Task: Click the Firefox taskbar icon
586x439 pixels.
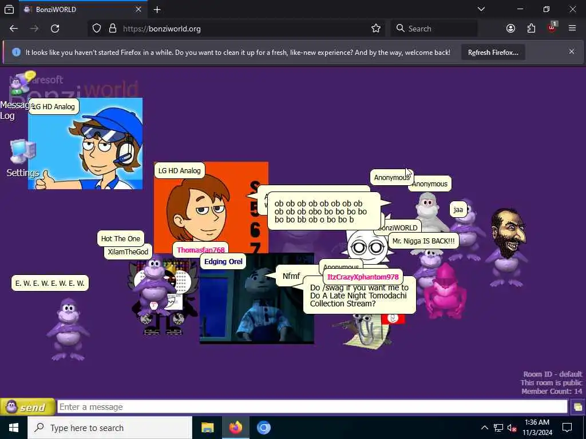Action: (235, 428)
